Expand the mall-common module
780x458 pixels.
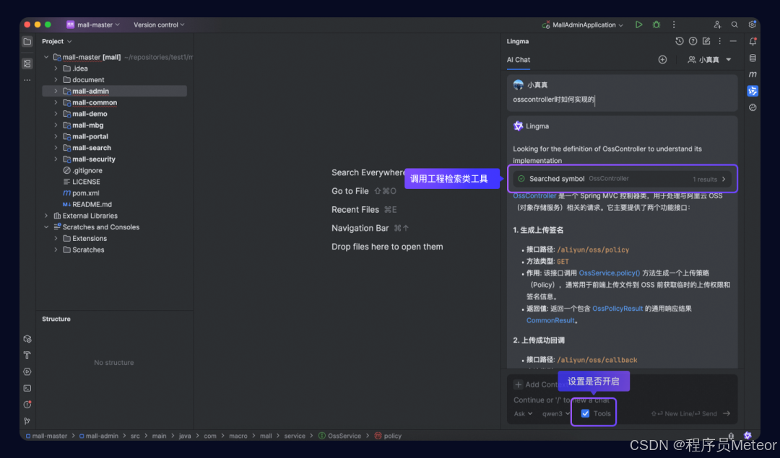coord(56,102)
